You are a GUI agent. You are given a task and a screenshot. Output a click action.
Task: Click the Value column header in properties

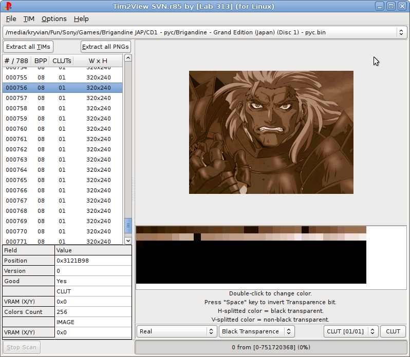pyautogui.click(x=93, y=250)
